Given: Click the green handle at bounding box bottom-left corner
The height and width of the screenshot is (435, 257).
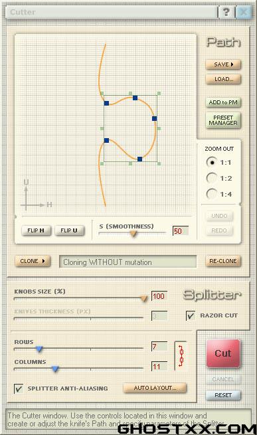Looking at the screenshot, I should pos(102,163).
